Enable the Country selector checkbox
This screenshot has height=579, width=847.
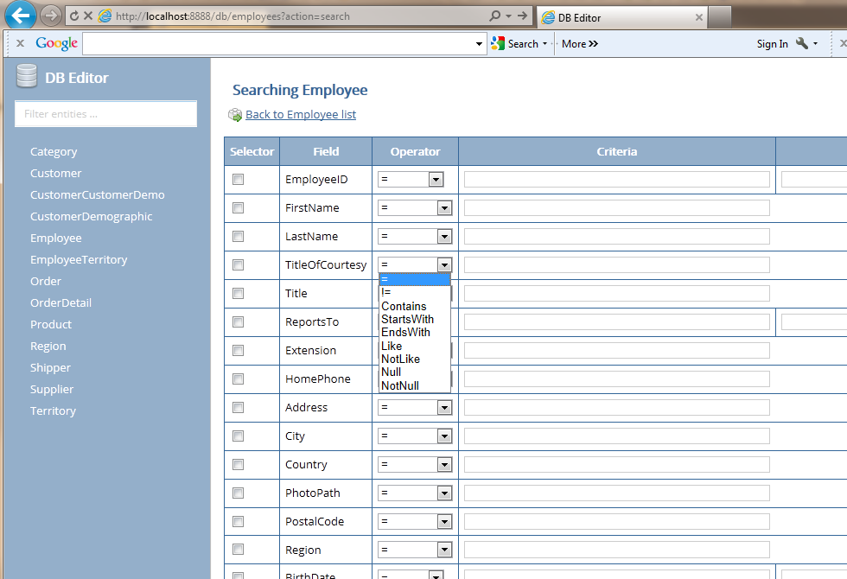click(x=239, y=465)
